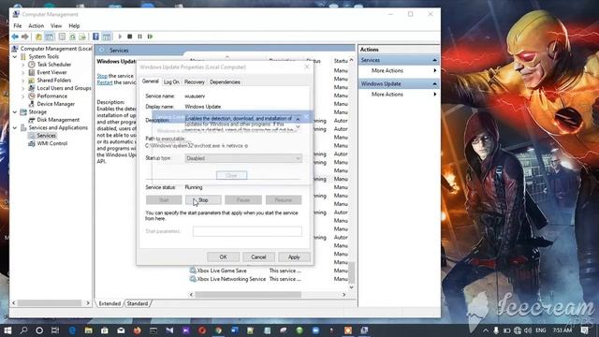Switch to the Extended view tab
This screenshot has width=599, height=337.
110,303
